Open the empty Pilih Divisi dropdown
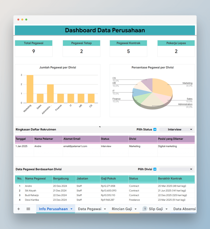Image resolution: width=210 pixels, height=229 pixels. [x=176, y=169]
